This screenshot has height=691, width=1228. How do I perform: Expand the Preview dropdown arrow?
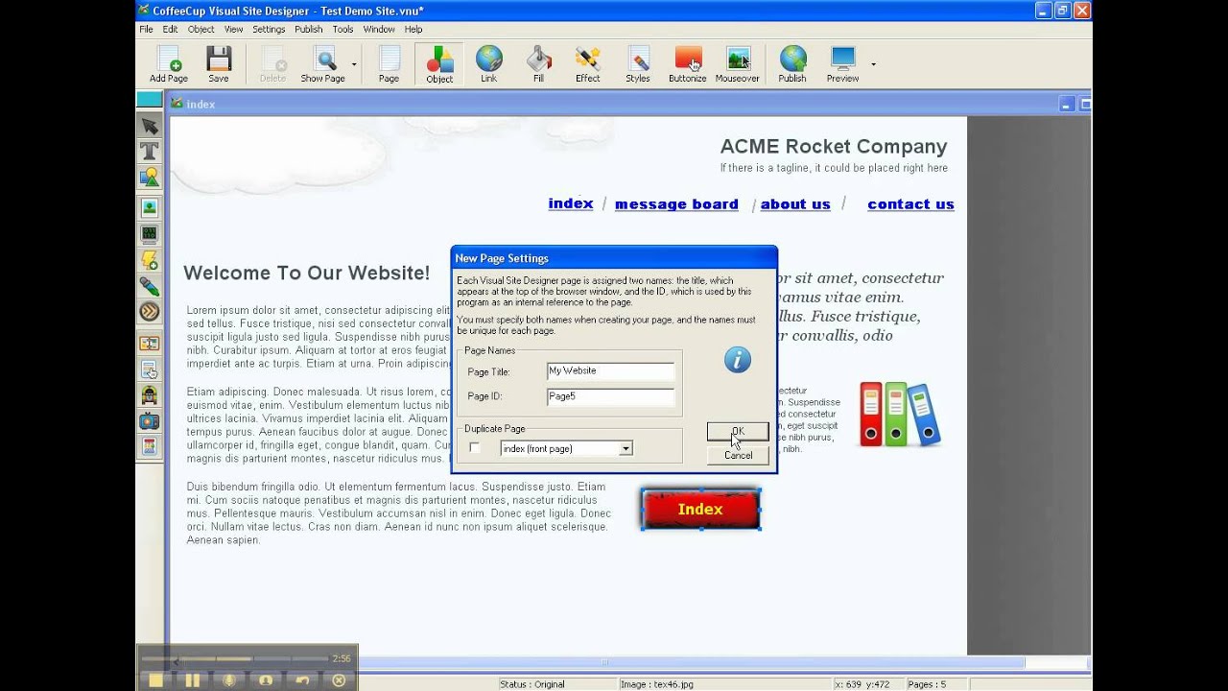click(873, 64)
